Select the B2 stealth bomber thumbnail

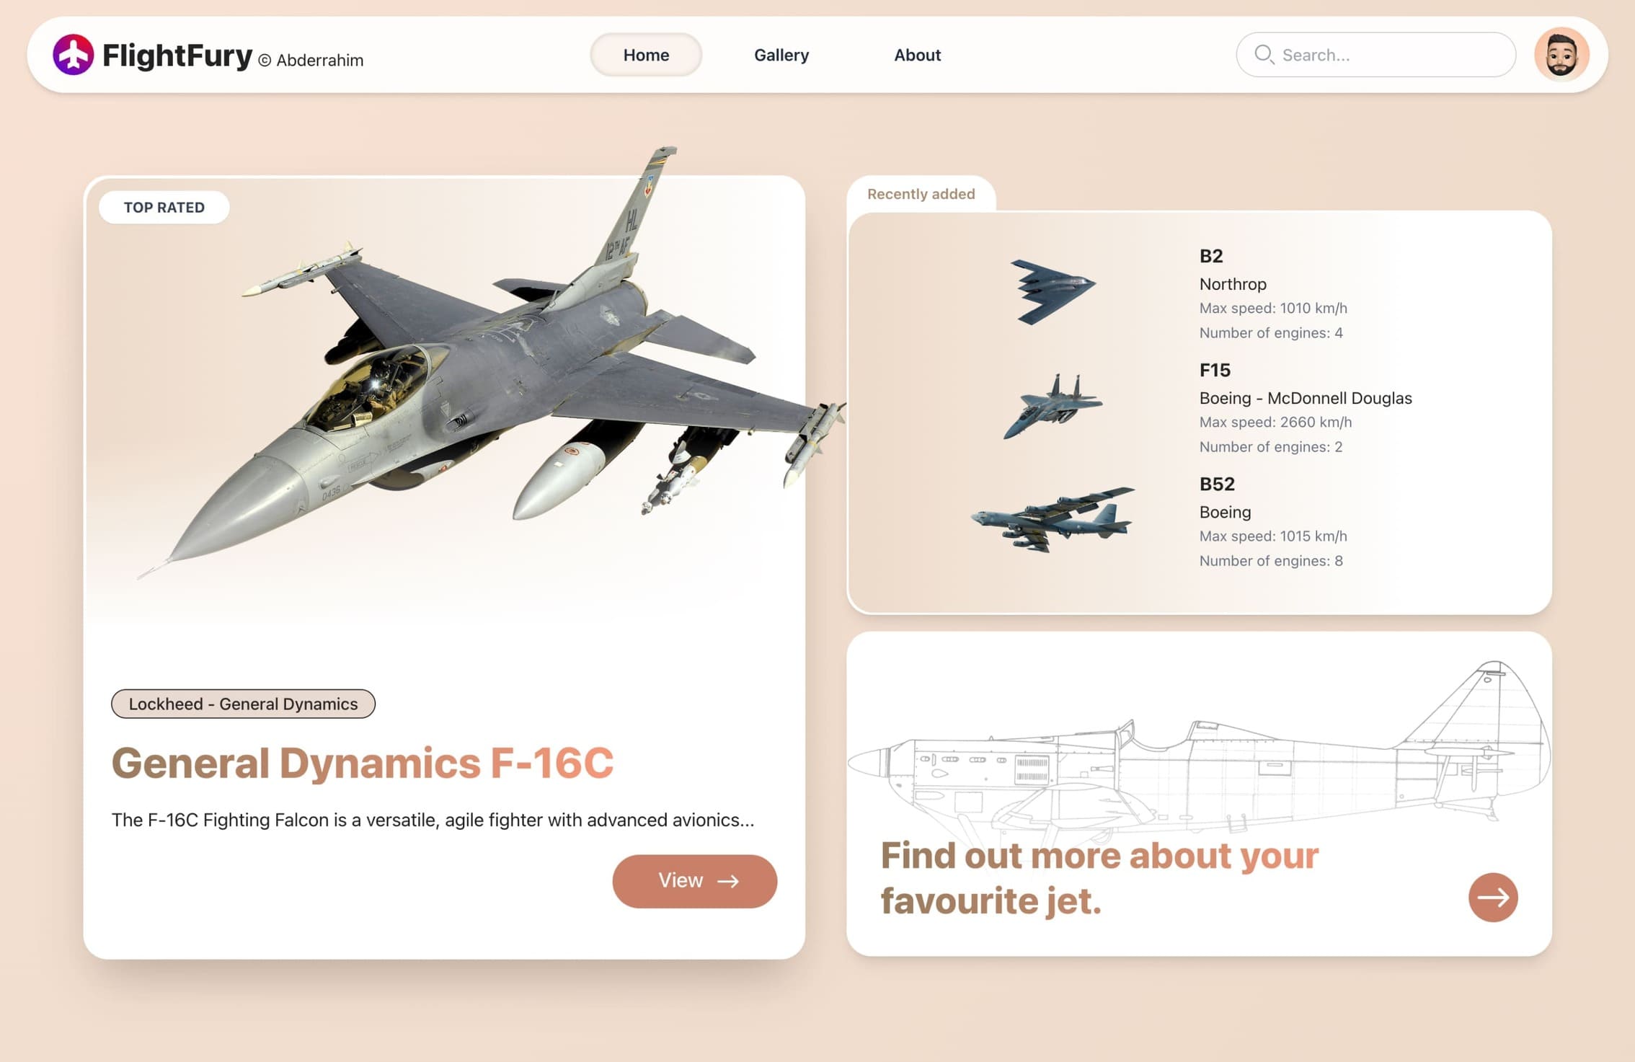[x=1052, y=291]
